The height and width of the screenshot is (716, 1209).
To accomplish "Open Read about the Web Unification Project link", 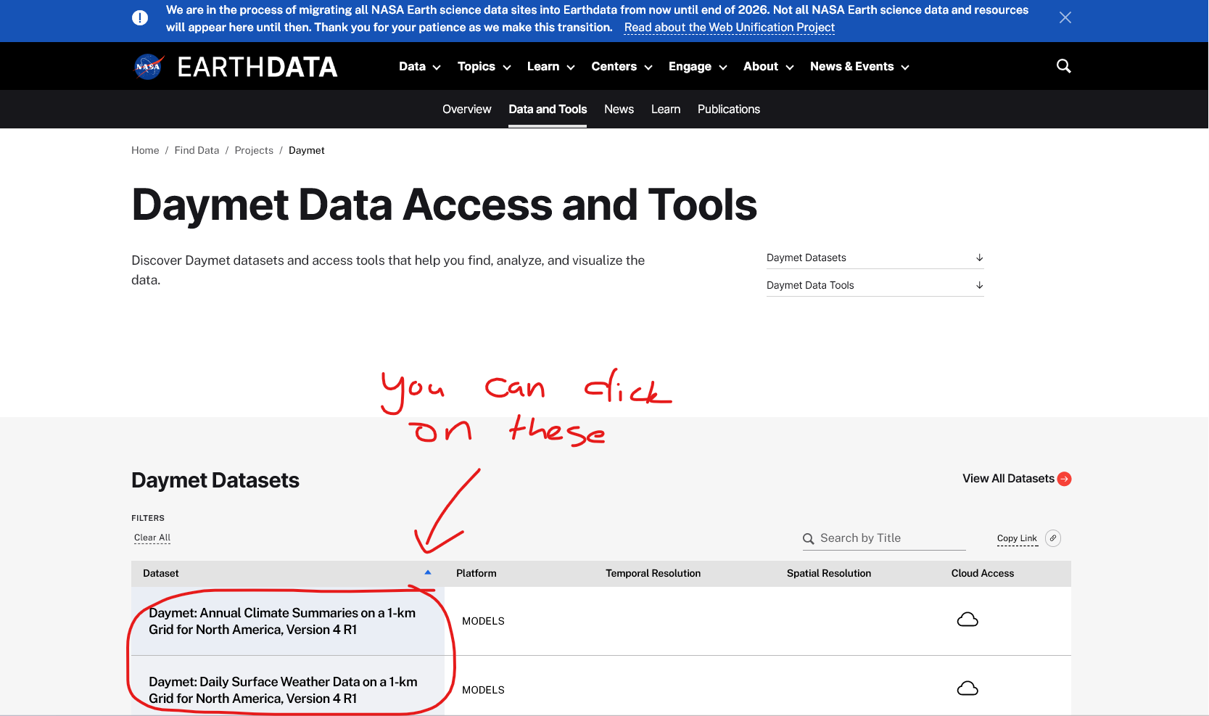I will [x=729, y=28].
